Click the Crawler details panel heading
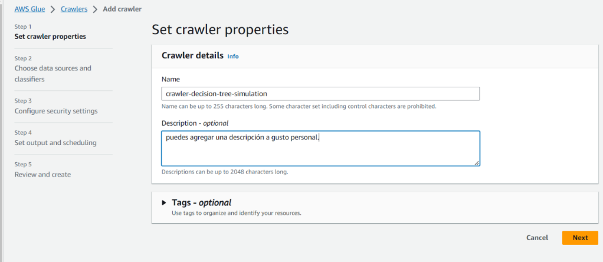603x262 pixels. (192, 55)
